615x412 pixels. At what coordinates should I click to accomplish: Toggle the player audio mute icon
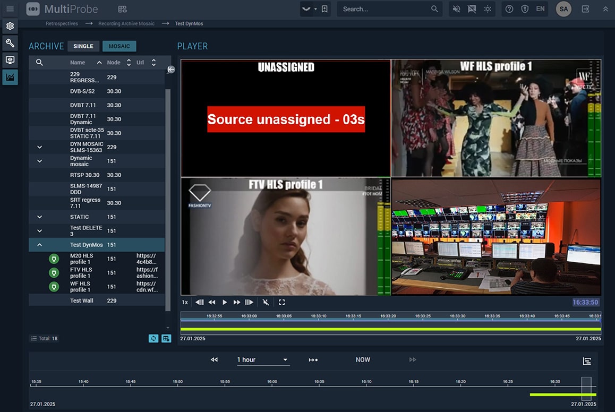pos(266,302)
